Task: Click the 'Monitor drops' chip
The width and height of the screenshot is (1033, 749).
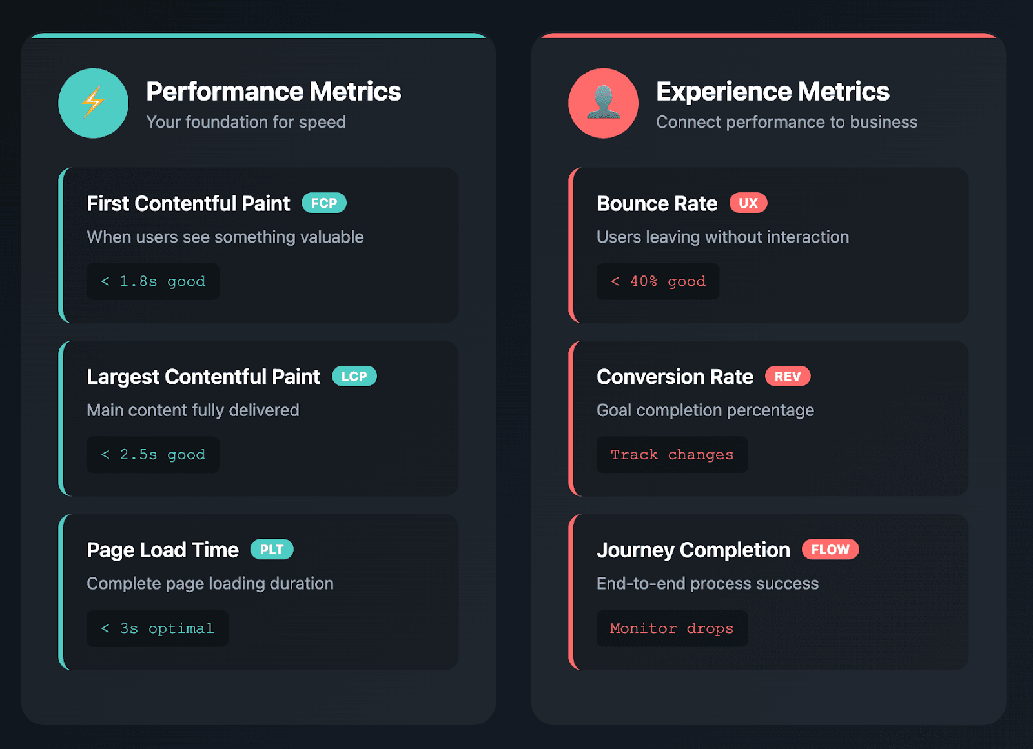Action: click(x=672, y=628)
